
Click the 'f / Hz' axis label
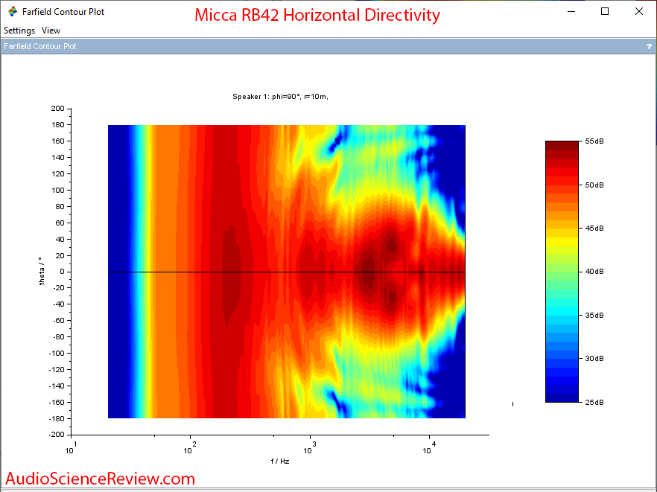tap(280, 461)
